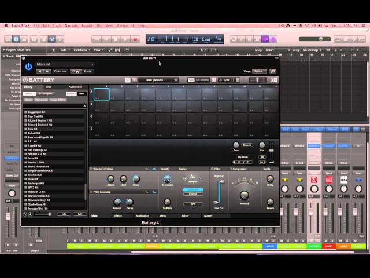The width and height of the screenshot is (370, 278).
Task: Toggle the Compressor on/off circle
Action: 231,169
